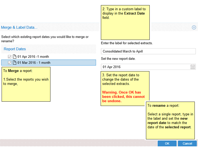Click the new report date field
Viewport: 198px width, 162px height.
point(145,67)
